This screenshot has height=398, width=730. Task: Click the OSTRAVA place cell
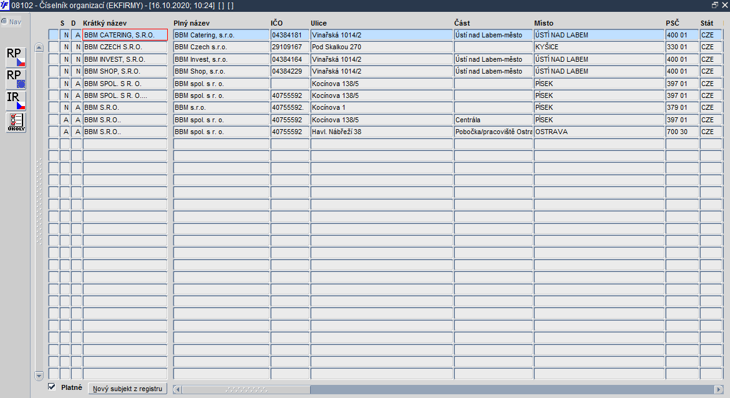click(x=599, y=132)
